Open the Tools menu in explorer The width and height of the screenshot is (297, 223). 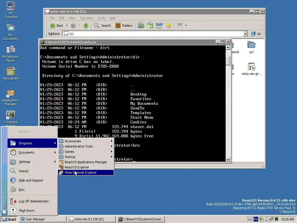(x=101, y=18)
